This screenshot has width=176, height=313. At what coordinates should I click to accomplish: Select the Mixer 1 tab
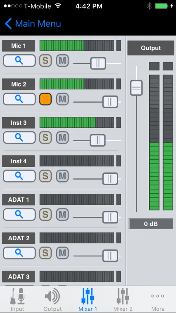[x=88, y=300]
